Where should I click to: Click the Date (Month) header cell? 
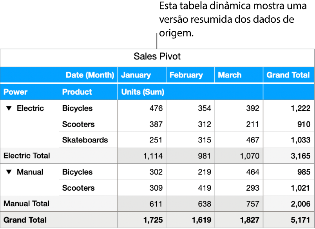pos(90,75)
